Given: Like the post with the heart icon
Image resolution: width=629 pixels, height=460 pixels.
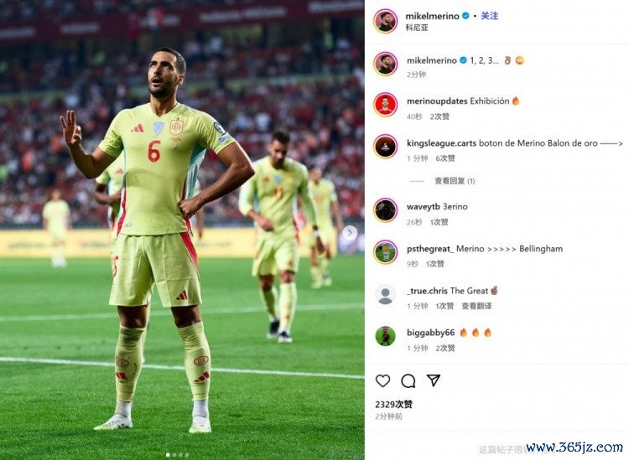Looking at the screenshot, I should tap(382, 380).
